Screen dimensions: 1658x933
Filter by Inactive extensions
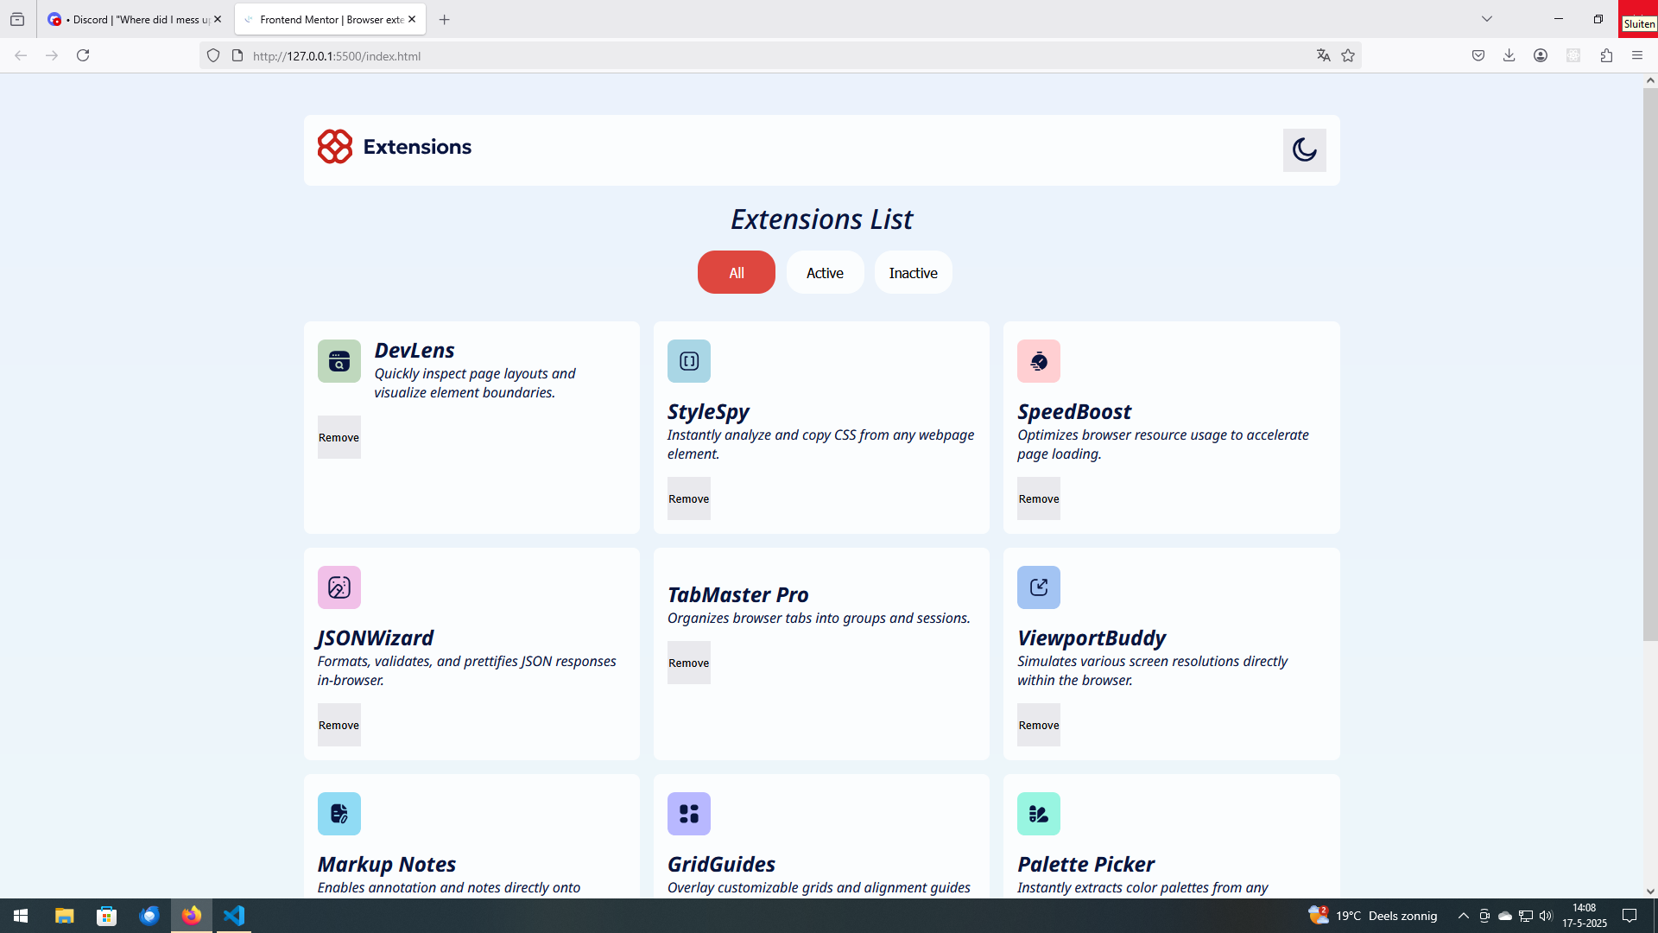point(913,273)
